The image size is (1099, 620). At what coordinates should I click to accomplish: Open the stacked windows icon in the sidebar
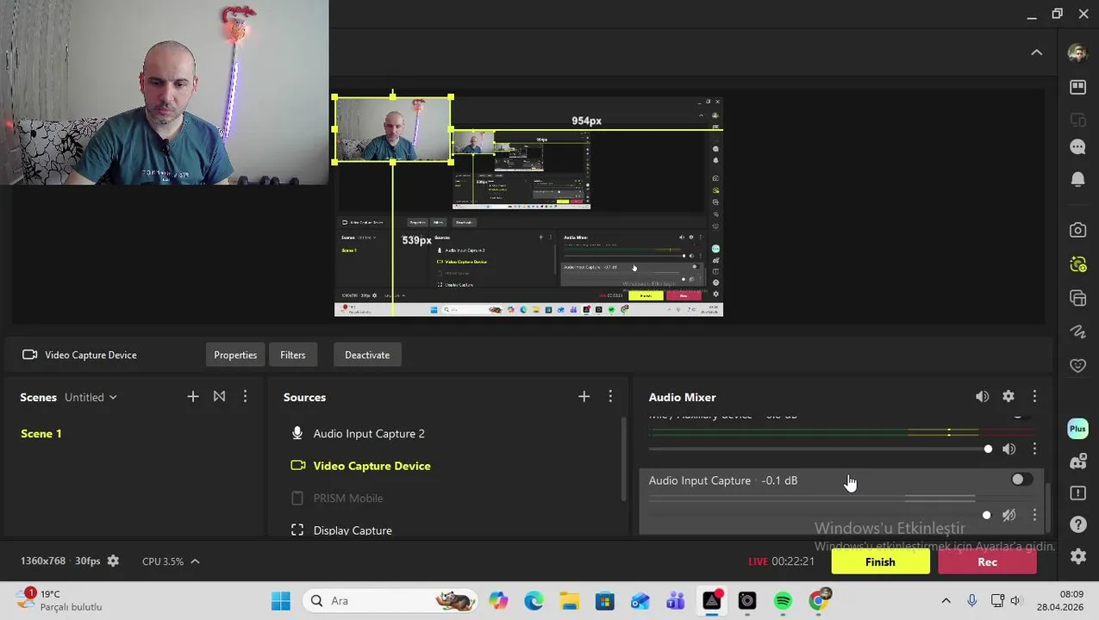coord(1077,298)
